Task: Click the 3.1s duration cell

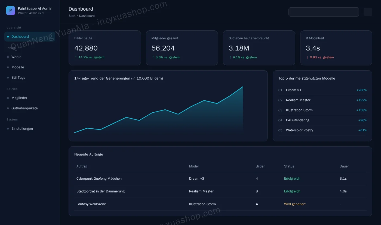Action: point(343,179)
